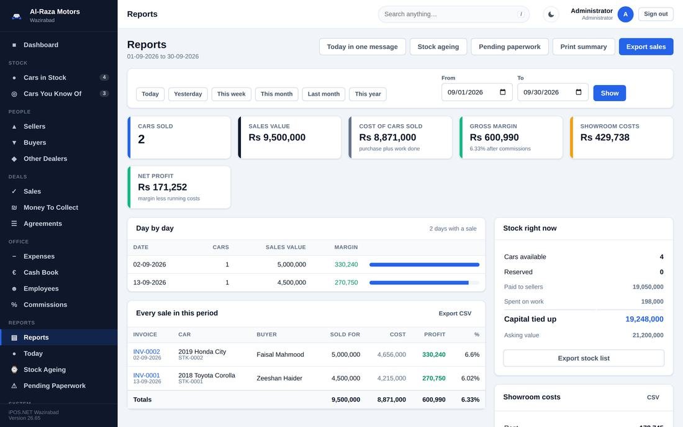
Task: Click the Administrator avatar circle
Action: 625,14
